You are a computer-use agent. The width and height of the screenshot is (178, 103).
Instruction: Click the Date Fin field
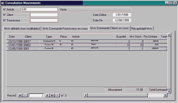click(x=122, y=20)
